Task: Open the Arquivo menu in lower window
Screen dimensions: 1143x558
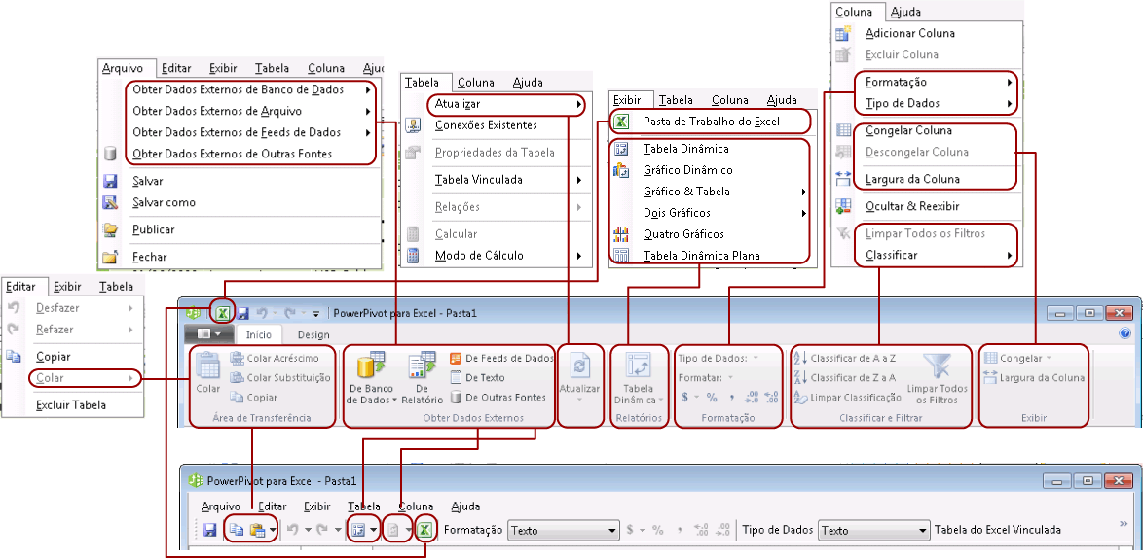Action: coord(220,506)
